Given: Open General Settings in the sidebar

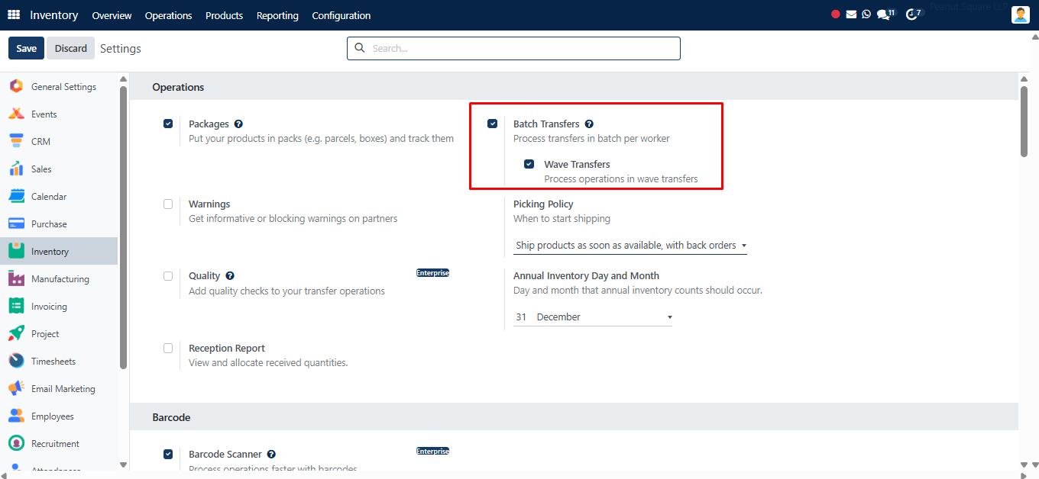Looking at the screenshot, I should (x=59, y=87).
